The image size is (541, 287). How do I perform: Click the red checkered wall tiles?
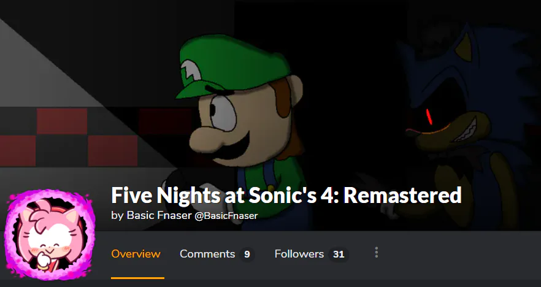coord(69,137)
